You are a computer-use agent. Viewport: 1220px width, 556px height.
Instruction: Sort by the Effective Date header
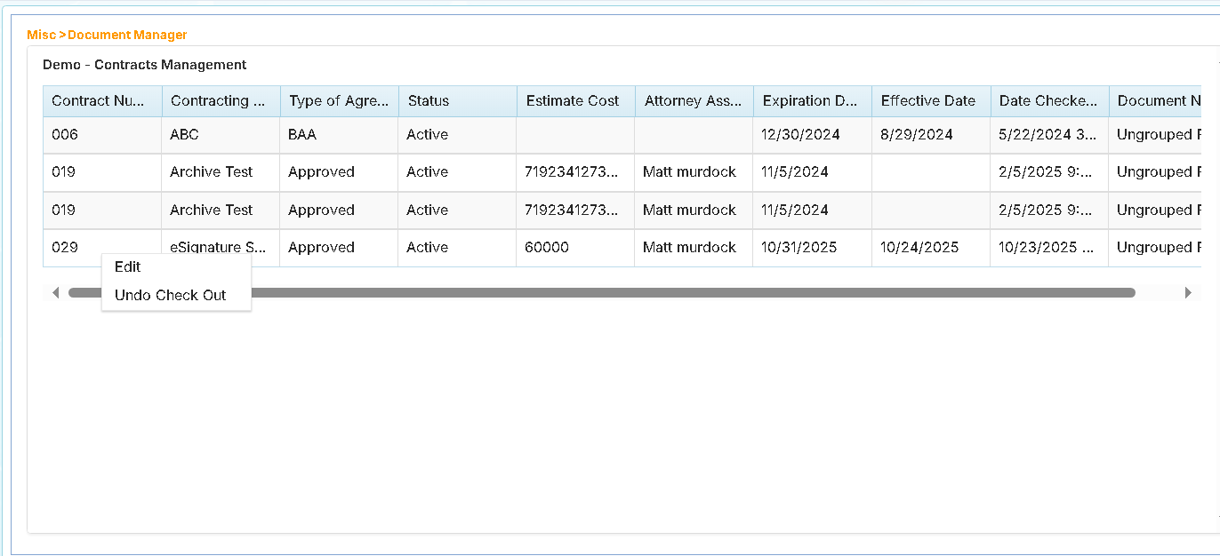click(x=929, y=100)
